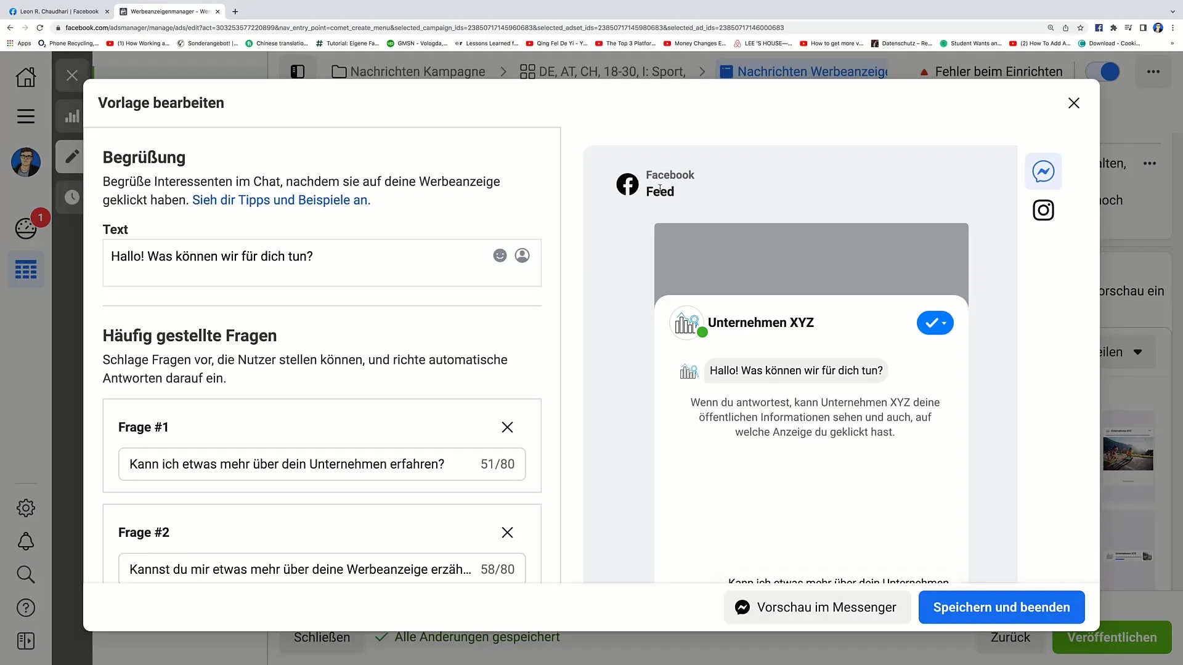Click Speichern und beenden button
The width and height of the screenshot is (1183, 665).
pos(1001,607)
